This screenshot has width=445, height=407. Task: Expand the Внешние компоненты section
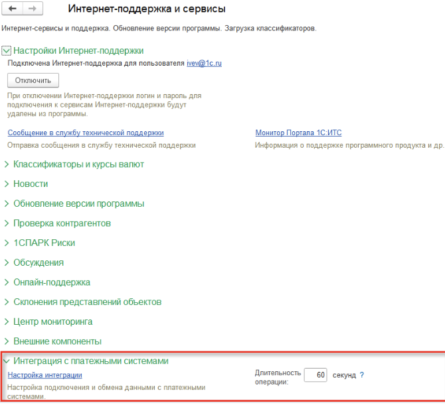57,341
